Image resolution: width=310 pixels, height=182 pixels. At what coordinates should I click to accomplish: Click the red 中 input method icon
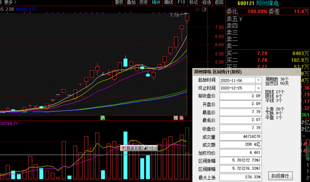(x=123, y=148)
